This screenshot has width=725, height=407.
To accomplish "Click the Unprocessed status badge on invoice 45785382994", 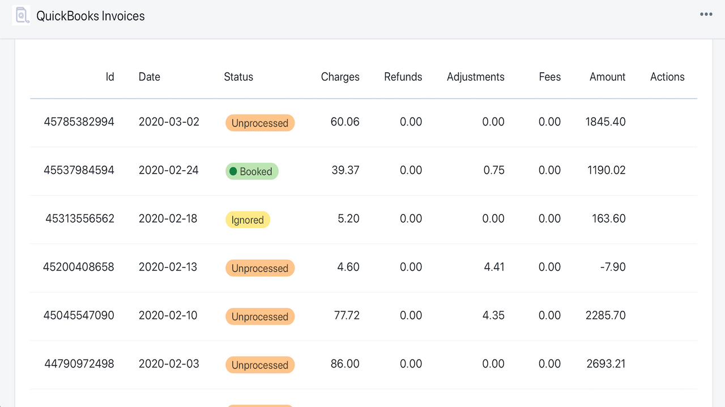I will tap(259, 123).
